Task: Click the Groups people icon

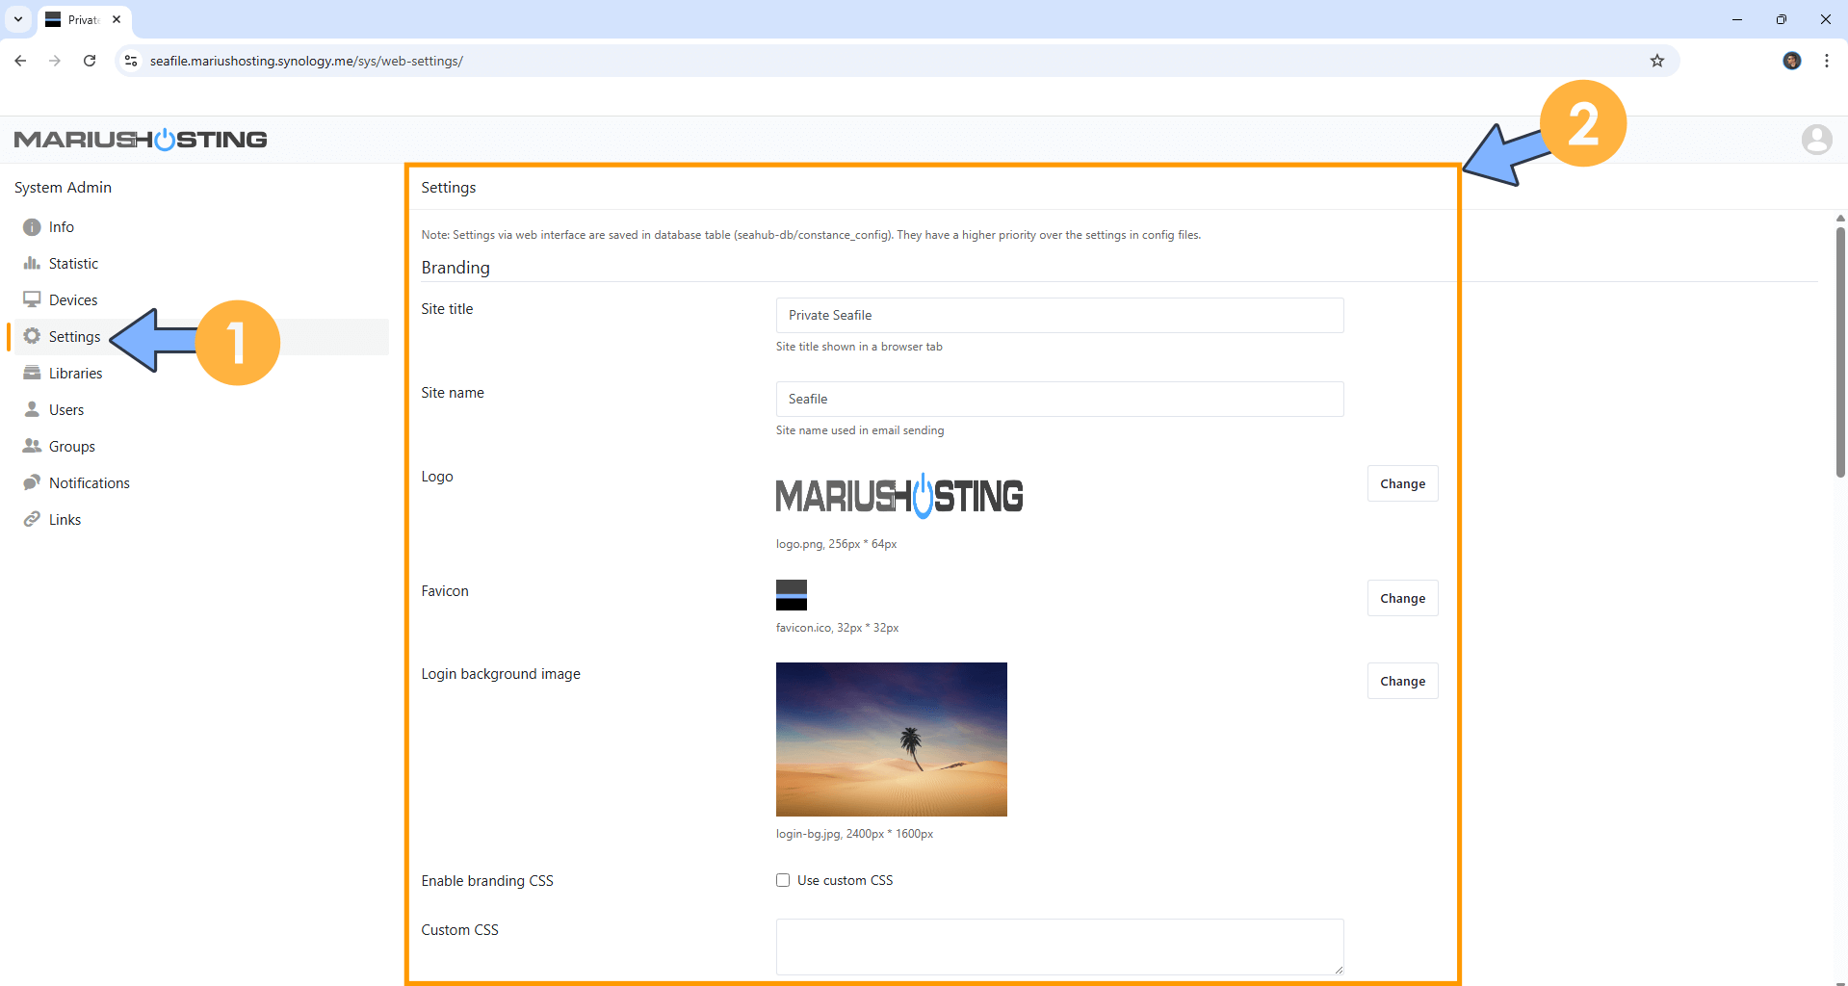Action: click(32, 446)
